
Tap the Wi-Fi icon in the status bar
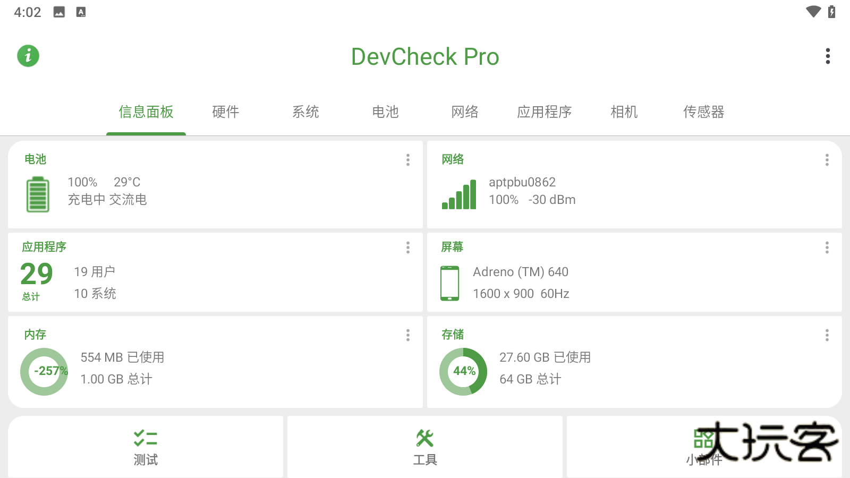[x=813, y=12]
